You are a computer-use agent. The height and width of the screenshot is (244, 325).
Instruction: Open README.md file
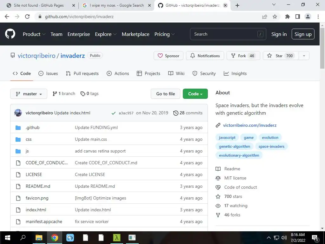pyautogui.click(x=38, y=186)
